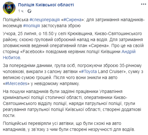Open the post timestamp '1 ч.'
This screenshot has width=148, height=135.
[21, 11]
